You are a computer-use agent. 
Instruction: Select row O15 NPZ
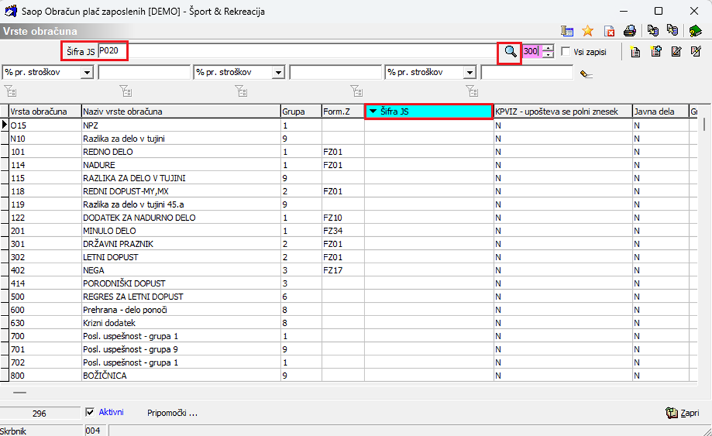pos(349,125)
